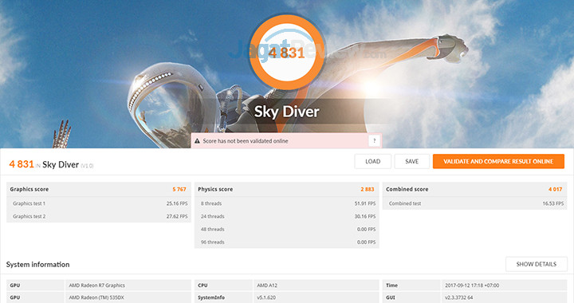Click the 25.16 FPS value
The height and width of the screenshot is (303, 574).
177,203
